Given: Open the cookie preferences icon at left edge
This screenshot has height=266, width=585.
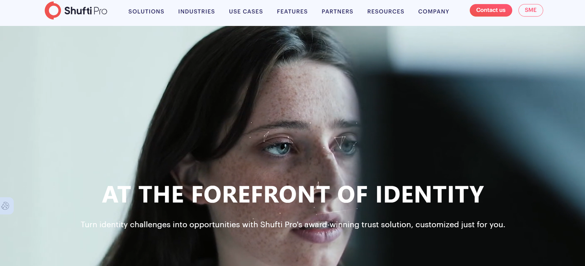Looking at the screenshot, I should click(5, 206).
